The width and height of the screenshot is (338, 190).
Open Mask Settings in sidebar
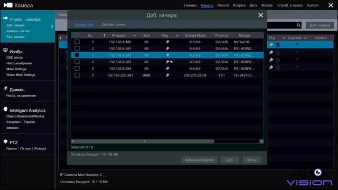16,69
